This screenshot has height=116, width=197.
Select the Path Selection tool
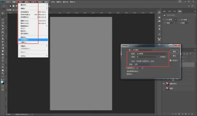pyautogui.click(x=2, y=64)
